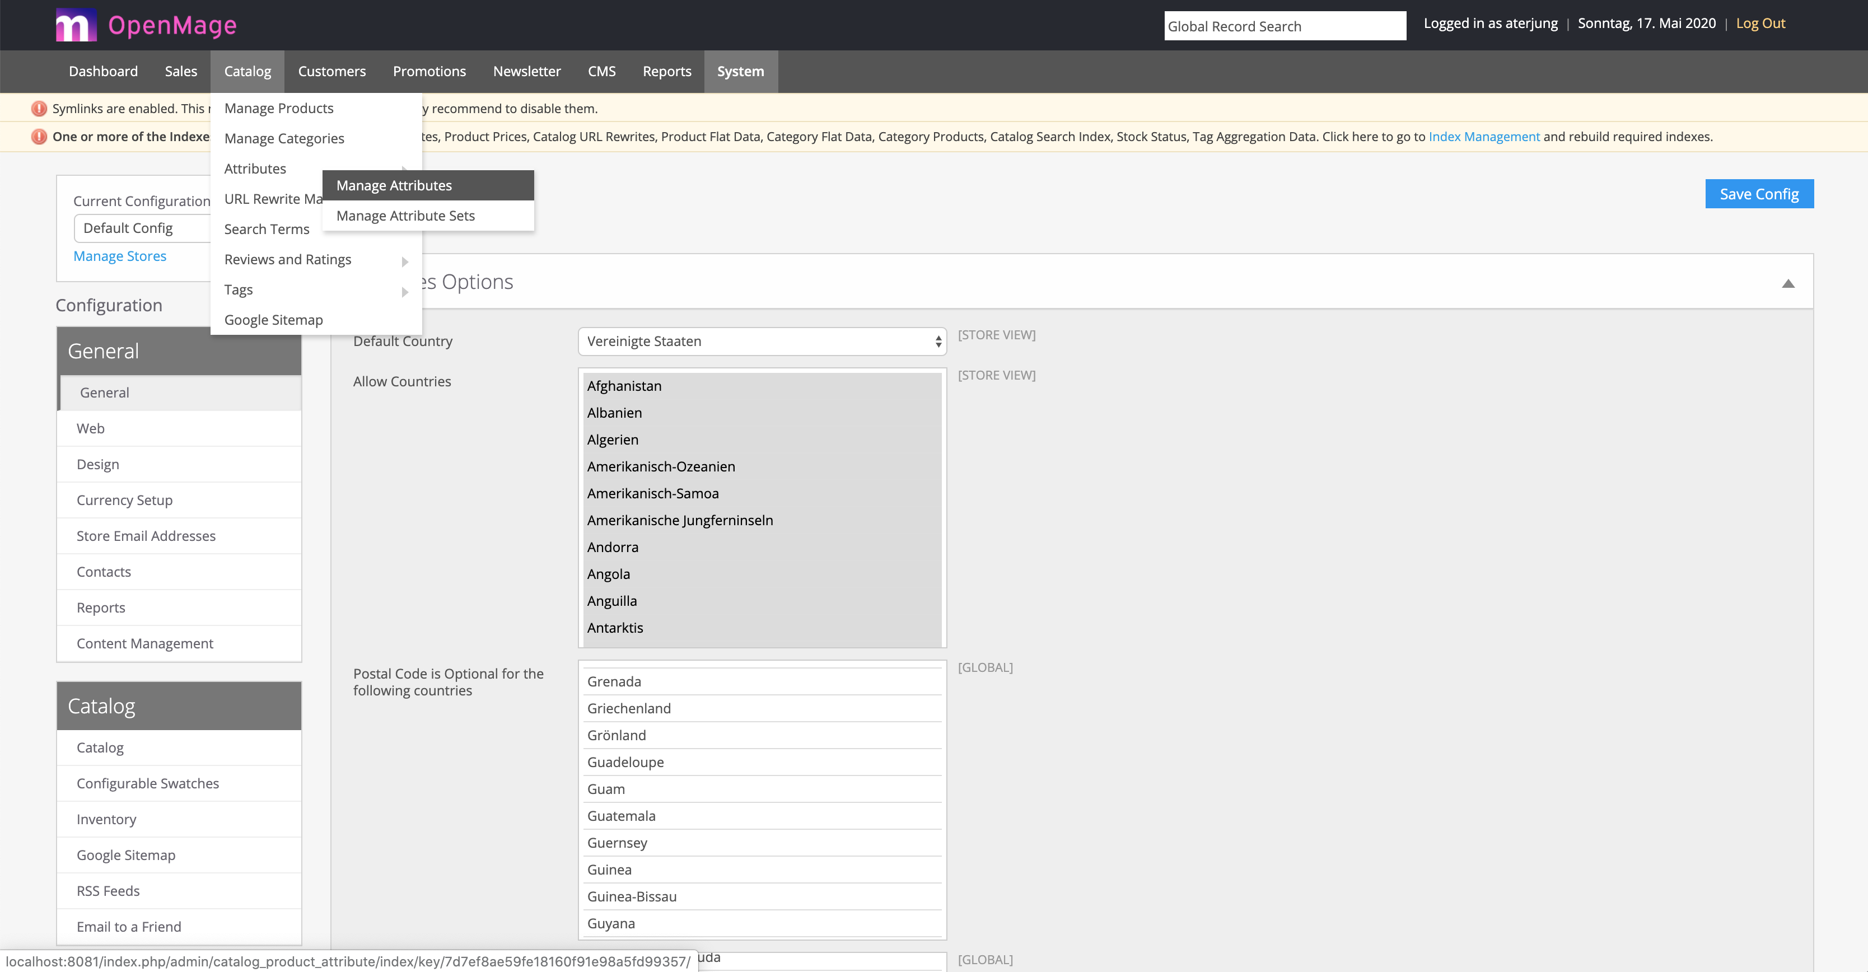The width and height of the screenshot is (1868, 972).
Task: Select Algerien in Allow Countries list
Action: coord(762,440)
